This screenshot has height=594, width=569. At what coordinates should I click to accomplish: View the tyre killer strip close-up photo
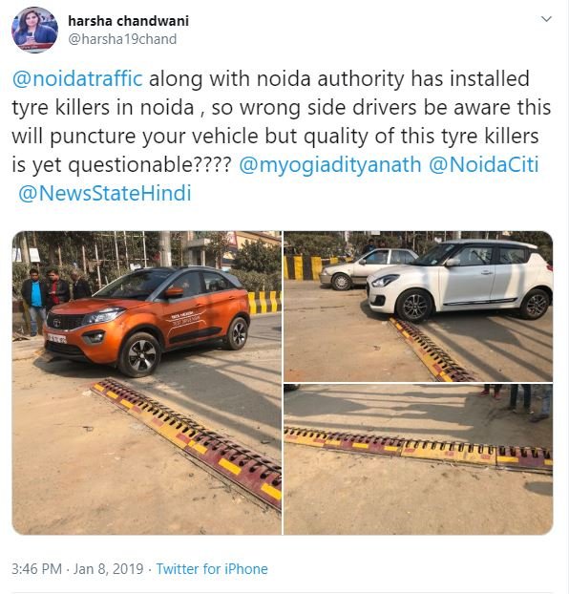click(x=418, y=459)
